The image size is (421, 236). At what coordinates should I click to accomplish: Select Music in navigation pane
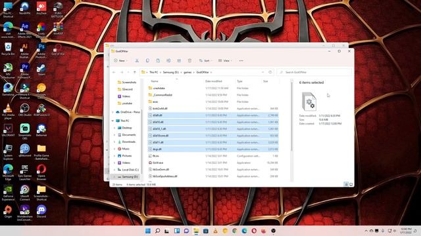(124, 149)
